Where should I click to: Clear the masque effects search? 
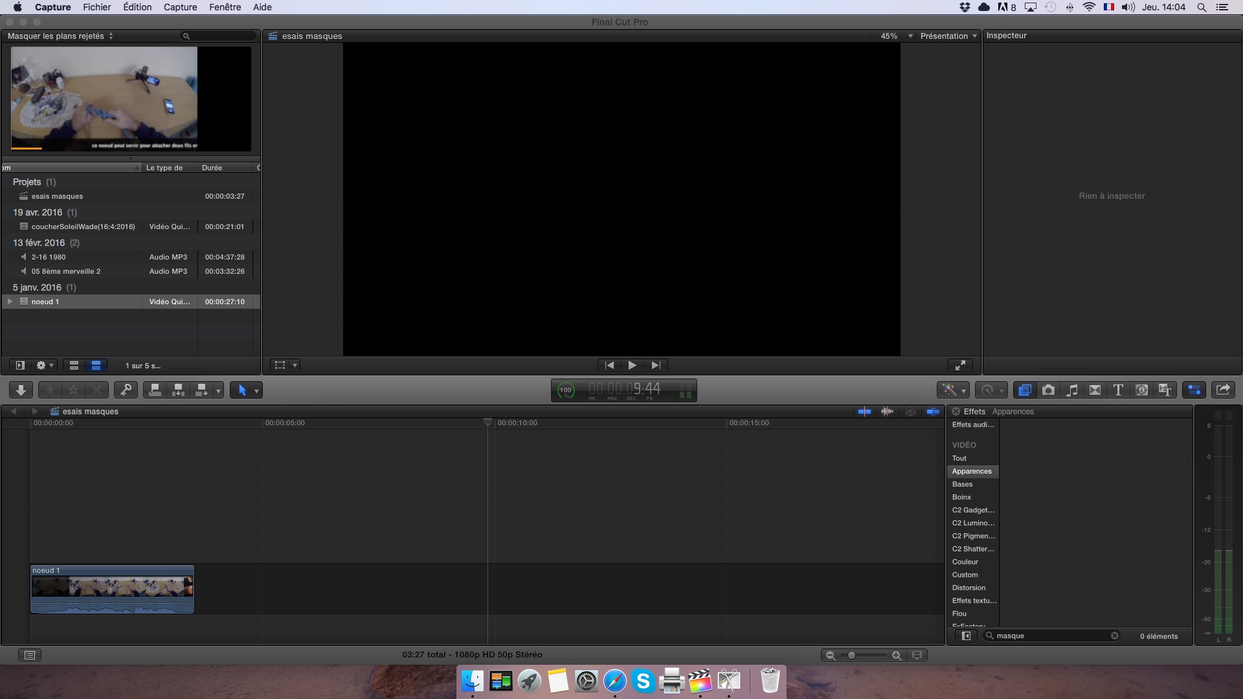[x=1114, y=636]
